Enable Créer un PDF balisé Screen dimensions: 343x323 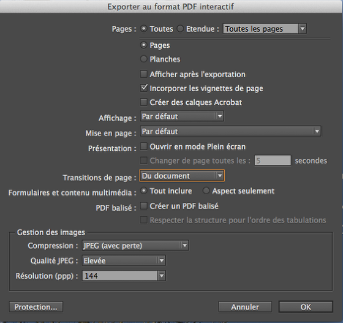click(143, 206)
